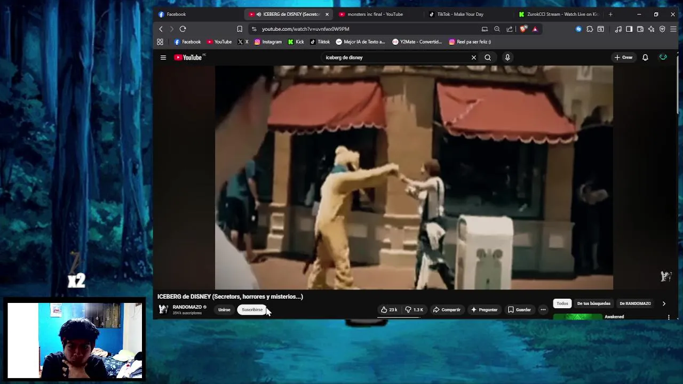Switch to the TikTok - Make Your Day tab
The image size is (683, 384).
tap(468, 14)
